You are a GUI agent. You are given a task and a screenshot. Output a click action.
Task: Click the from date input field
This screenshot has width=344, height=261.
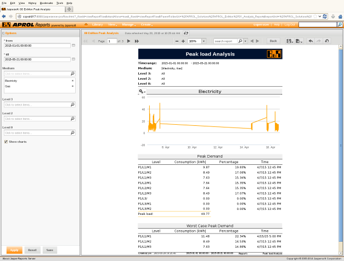point(37,46)
